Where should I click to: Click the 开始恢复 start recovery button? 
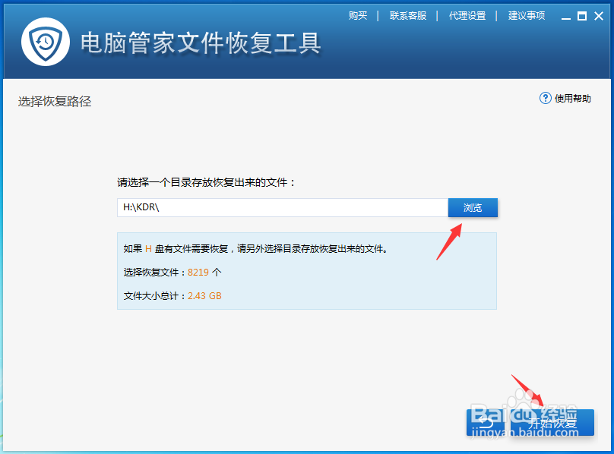(552, 422)
